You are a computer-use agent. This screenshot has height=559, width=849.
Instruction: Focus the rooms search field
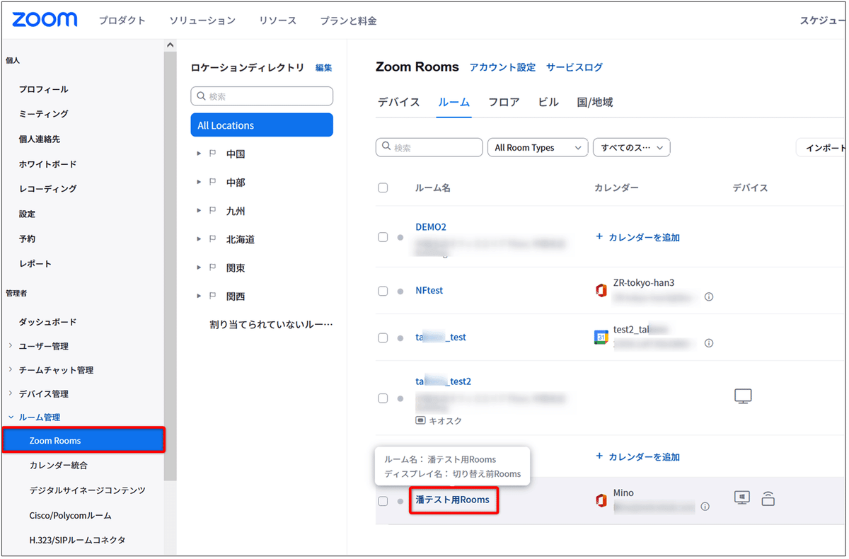point(429,147)
